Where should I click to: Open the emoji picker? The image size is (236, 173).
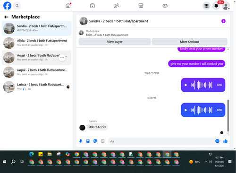pyautogui.click(x=217, y=141)
